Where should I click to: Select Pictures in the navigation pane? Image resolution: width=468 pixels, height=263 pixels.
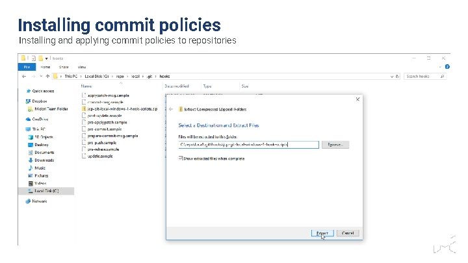pos(38,175)
